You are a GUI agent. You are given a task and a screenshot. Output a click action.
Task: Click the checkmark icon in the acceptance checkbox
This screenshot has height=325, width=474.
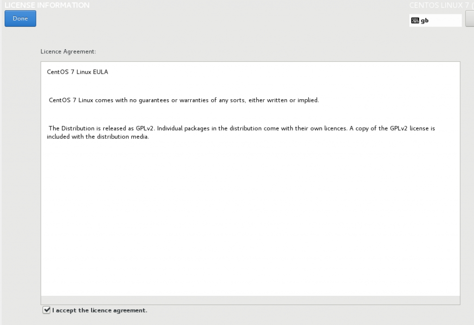pos(47,310)
